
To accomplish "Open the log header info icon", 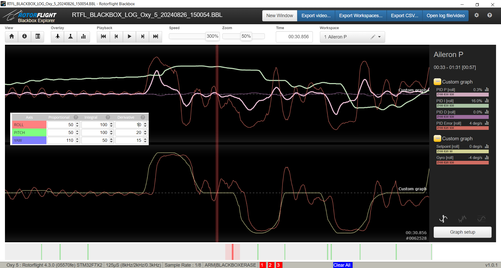I will pyautogui.click(x=25, y=36).
